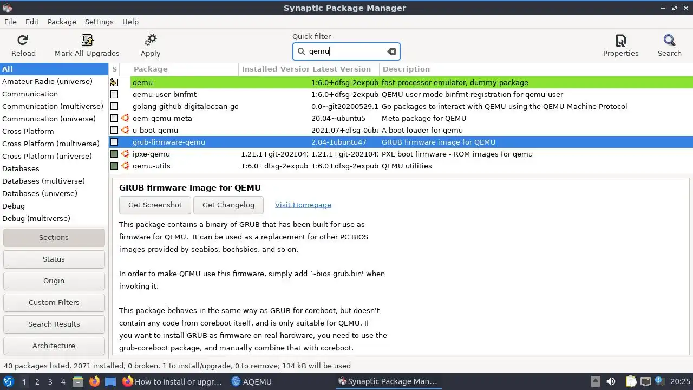693x390 pixels.
Task: Open the Search tool in toolbar
Action: pos(670,40)
